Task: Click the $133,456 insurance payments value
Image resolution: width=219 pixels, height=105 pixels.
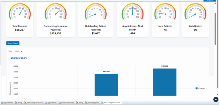Action: pos(56,33)
